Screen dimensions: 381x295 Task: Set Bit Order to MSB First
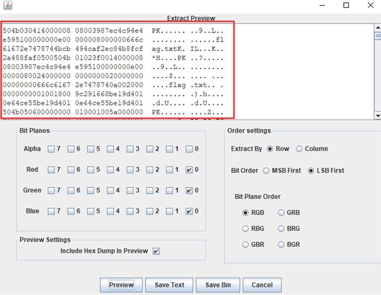pos(266,171)
